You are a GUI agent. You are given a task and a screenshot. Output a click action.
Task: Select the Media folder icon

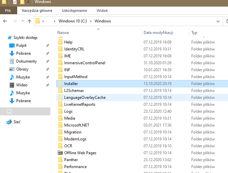pos(60,118)
